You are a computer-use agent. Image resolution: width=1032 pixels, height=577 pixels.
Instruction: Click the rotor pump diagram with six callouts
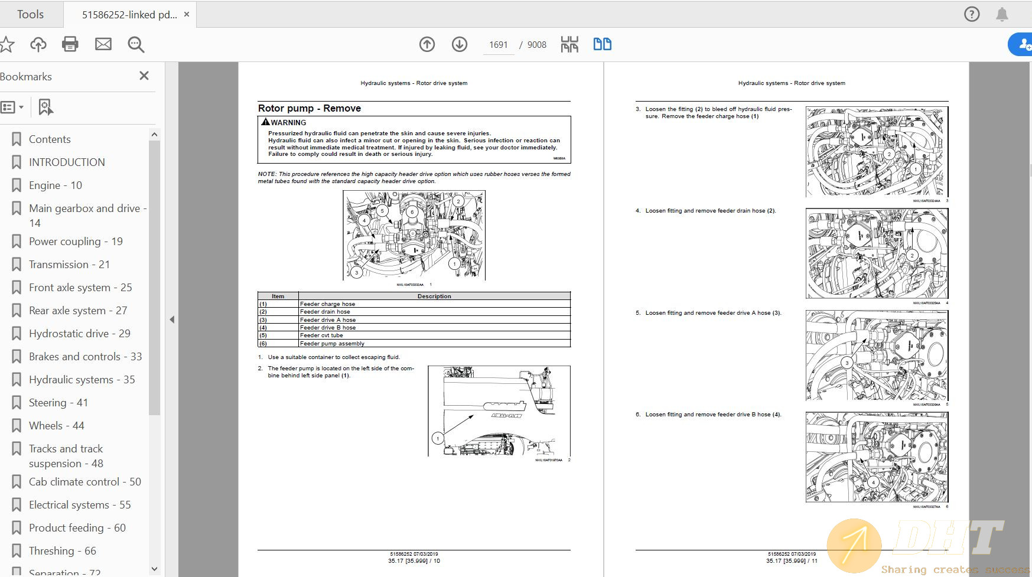pyautogui.click(x=414, y=235)
